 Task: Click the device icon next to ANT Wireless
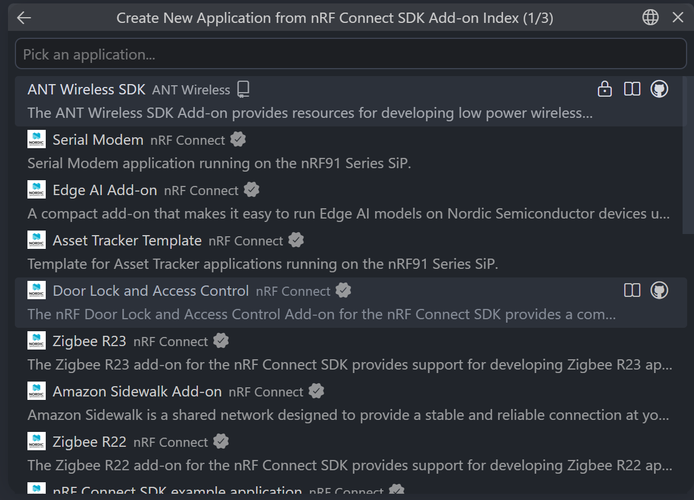click(244, 89)
